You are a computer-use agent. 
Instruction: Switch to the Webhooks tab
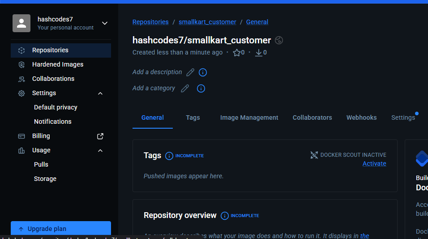click(361, 118)
